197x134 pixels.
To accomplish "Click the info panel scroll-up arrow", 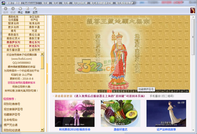I will pos(43,54).
